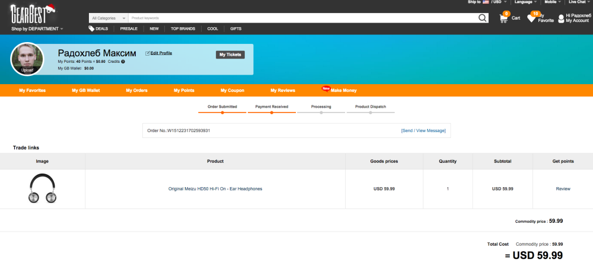Switch to My GB Wallet tab

click(x=86, y=90)
